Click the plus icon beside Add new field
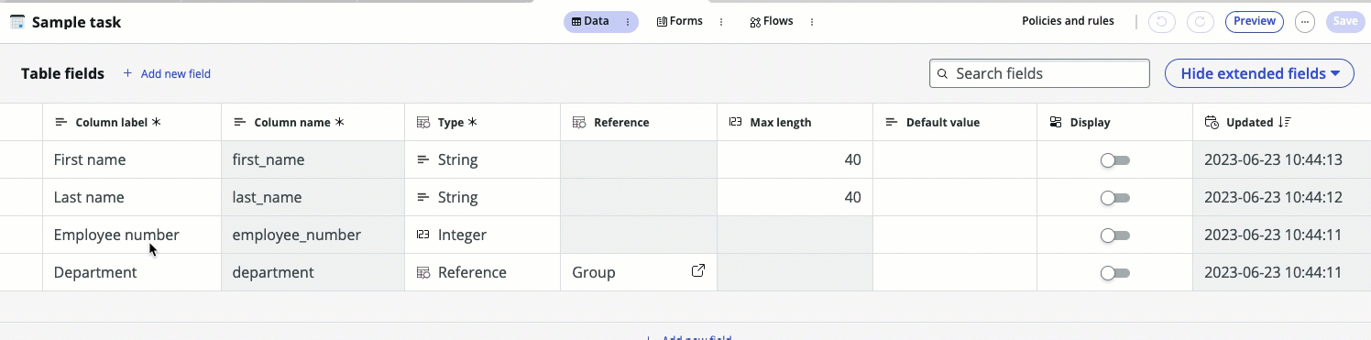 click(x=127, y=73)
